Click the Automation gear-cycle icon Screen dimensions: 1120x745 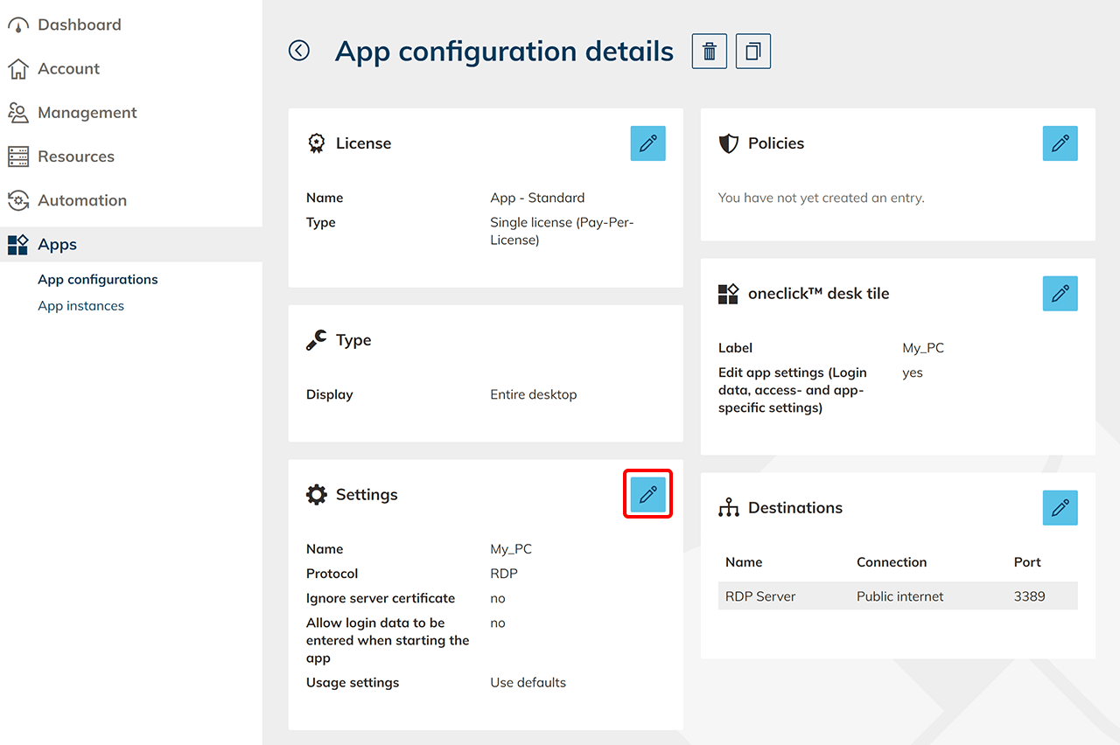tap(18, 200)
